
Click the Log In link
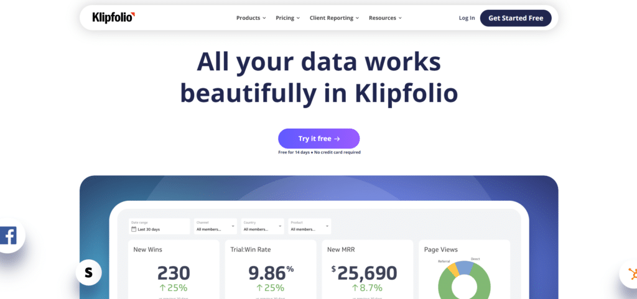[x=467, y=18]
